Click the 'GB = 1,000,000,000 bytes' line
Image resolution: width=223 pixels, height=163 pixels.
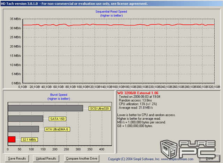(135, 126)
